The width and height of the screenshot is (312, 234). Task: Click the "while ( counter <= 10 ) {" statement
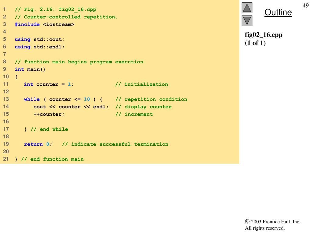[x=63, y=99]
